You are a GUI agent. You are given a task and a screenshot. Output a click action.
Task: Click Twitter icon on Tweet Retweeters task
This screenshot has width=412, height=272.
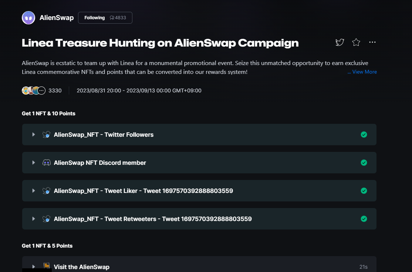pos(47,219)
